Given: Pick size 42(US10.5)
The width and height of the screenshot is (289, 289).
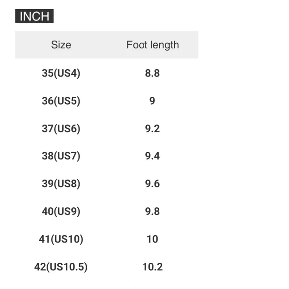Looking at the screenshot, I should [x=61, y=267].
